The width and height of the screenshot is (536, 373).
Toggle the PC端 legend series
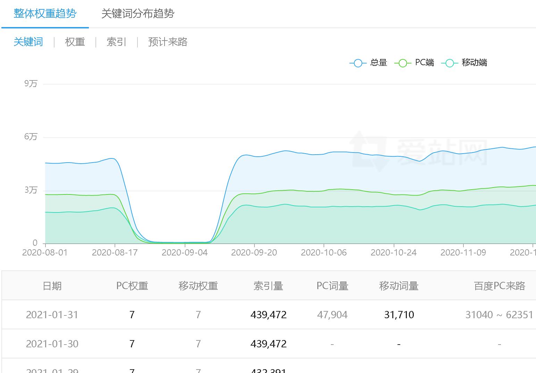[x=414, y=63]
